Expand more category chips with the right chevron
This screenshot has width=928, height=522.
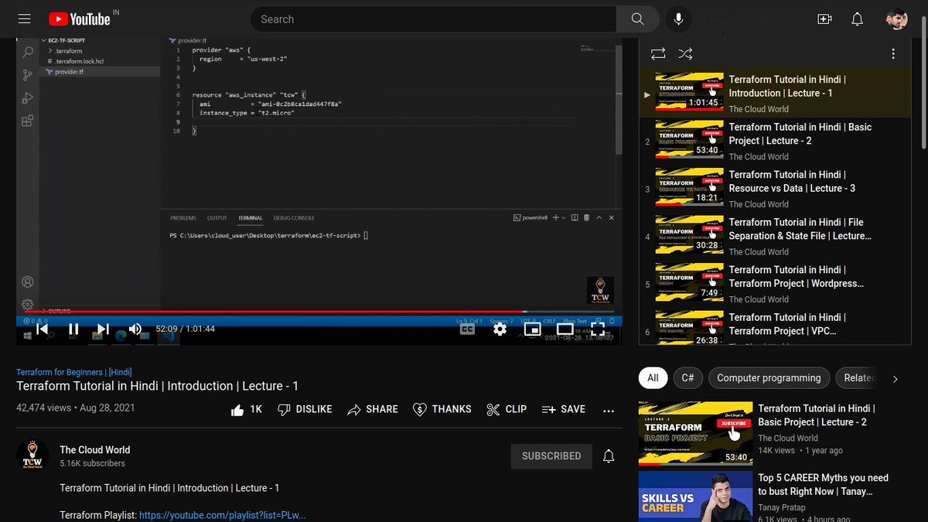[x=895, y=378]
